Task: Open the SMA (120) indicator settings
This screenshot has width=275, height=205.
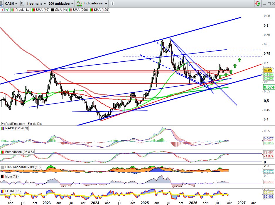Action: click(x=101, y=10)
